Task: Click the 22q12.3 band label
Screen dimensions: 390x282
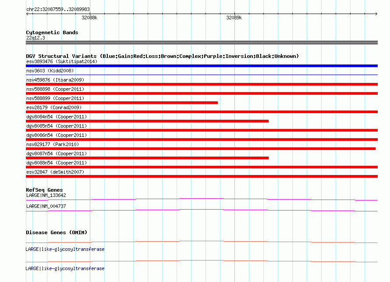Action: coord(35,38)
